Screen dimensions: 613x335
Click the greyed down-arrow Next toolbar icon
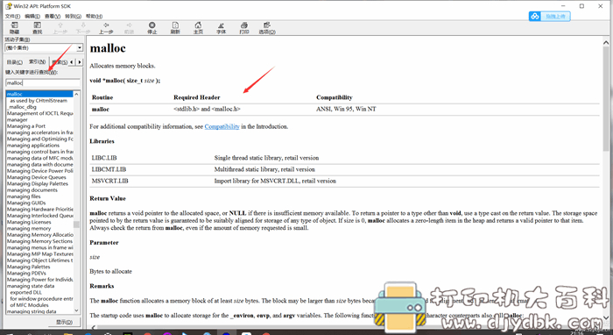point(83,28)
